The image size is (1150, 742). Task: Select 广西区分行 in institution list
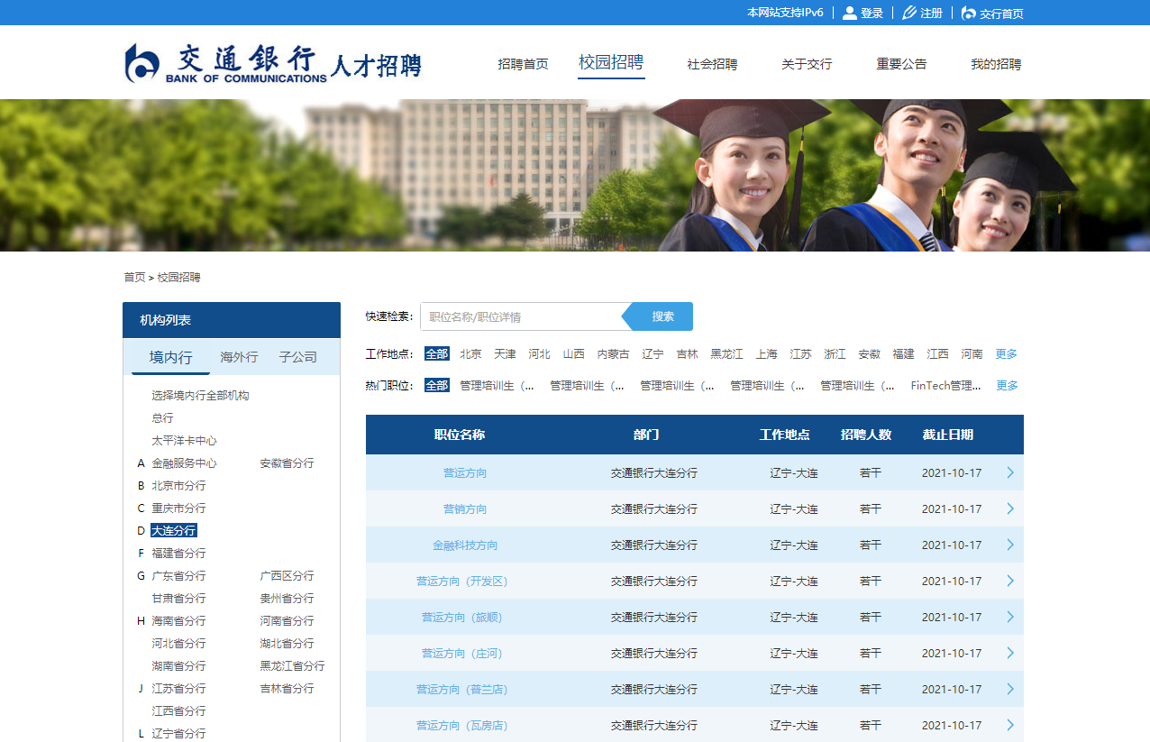pyautogui.click(x=287, y=576)
